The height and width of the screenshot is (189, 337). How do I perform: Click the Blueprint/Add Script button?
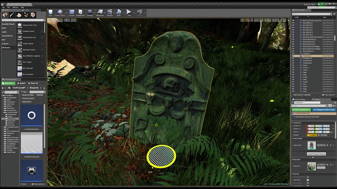pyautogui.click(x=324, y=110)
